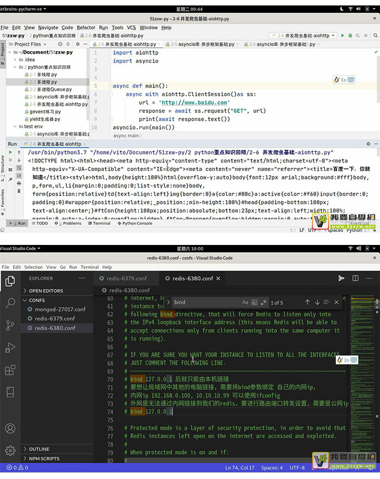Click Spaces: 4 in VS Code status bar

pyautogui.click(x=271, y=468)
